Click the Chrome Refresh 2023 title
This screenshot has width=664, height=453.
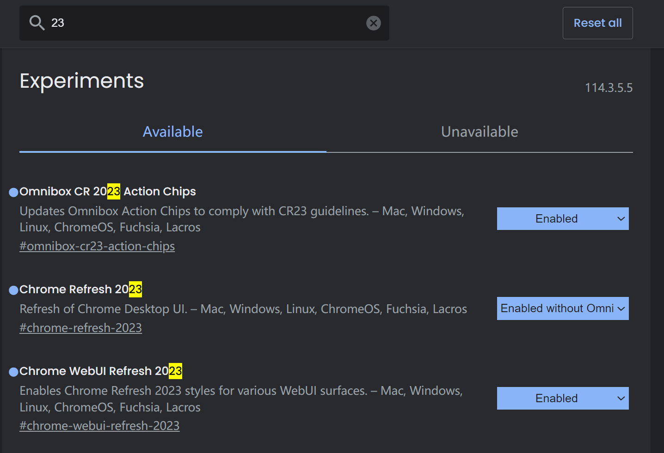tap(80, 289)
